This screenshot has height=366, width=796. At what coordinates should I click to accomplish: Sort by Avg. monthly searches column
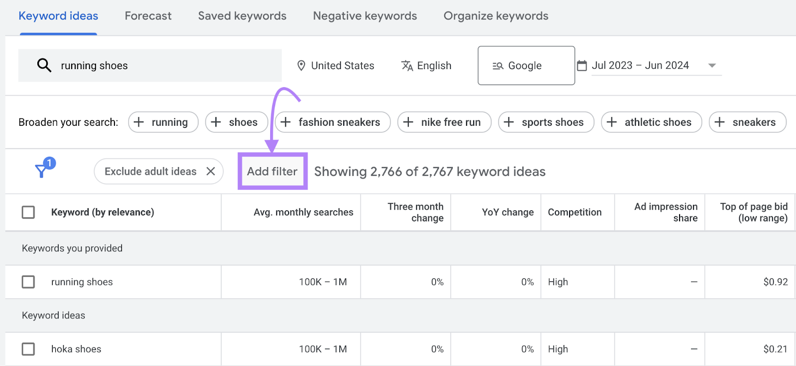303,212
